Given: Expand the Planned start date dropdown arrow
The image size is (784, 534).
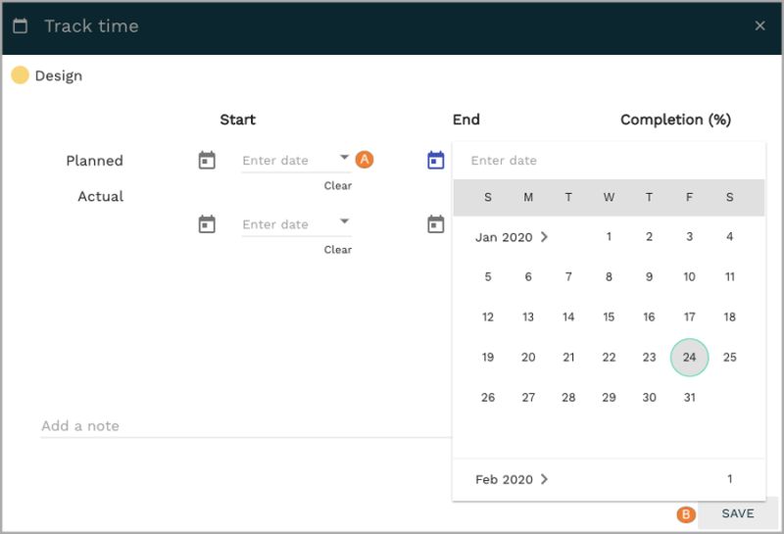Looking at the screenshot, I should [x=344, y=157].
